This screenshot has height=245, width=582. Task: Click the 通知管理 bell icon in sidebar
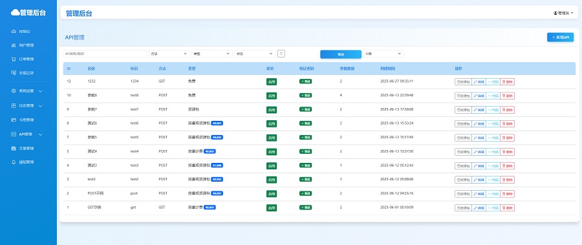point(14,162)
